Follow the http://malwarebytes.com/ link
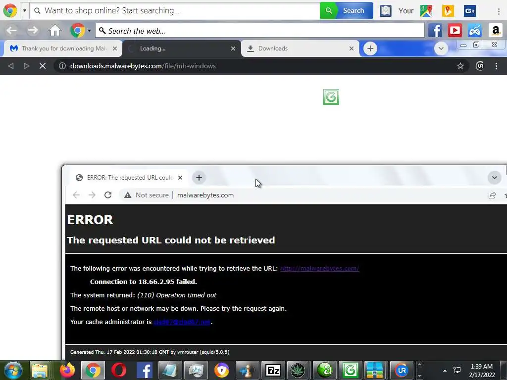This screenshot has height=380, width=507. tap(319, 268)
